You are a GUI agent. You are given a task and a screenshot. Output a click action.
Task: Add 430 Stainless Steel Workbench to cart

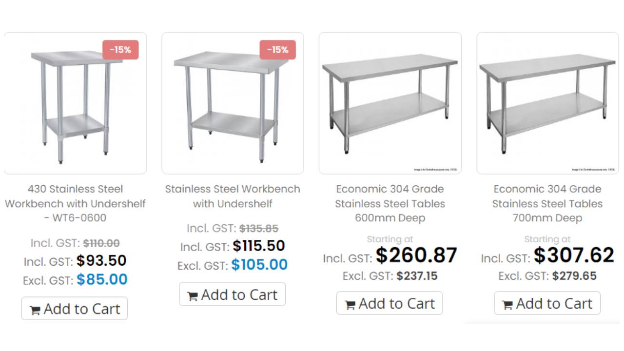(x=75, y=309)
